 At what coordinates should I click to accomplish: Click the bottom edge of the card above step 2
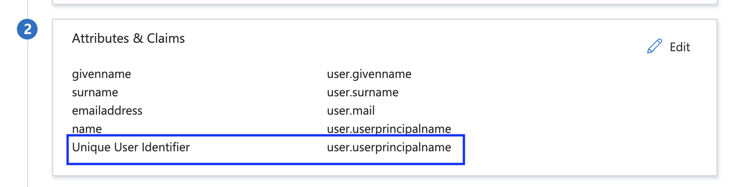pyautogui.click(x=385, y=4)
